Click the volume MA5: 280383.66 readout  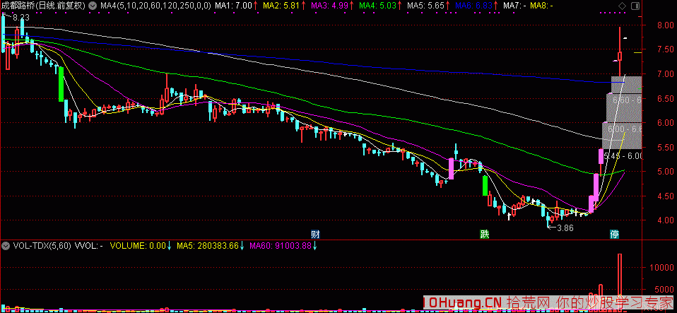tap(208, 246)
